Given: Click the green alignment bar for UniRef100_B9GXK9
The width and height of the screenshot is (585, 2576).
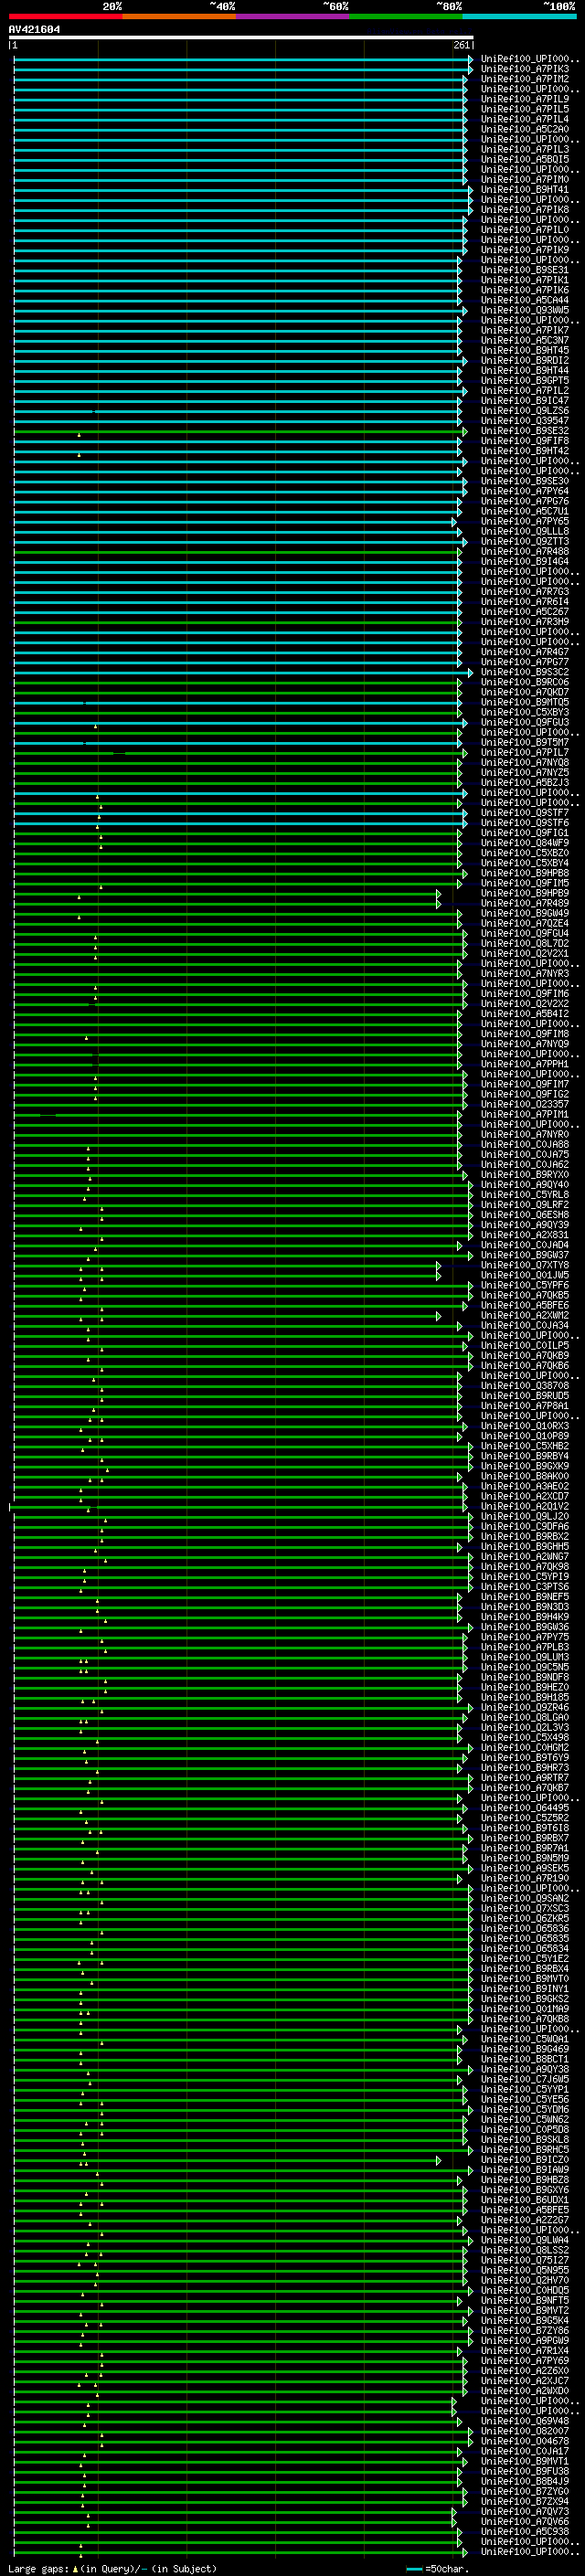Looking at the screenshot, I should [x=241, y=1466].
